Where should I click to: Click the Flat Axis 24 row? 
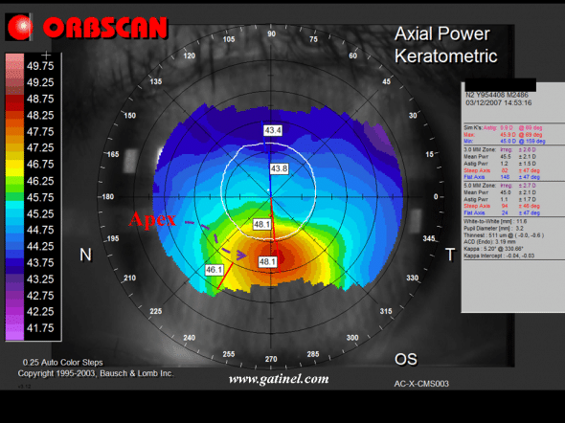tap(502, 212)
